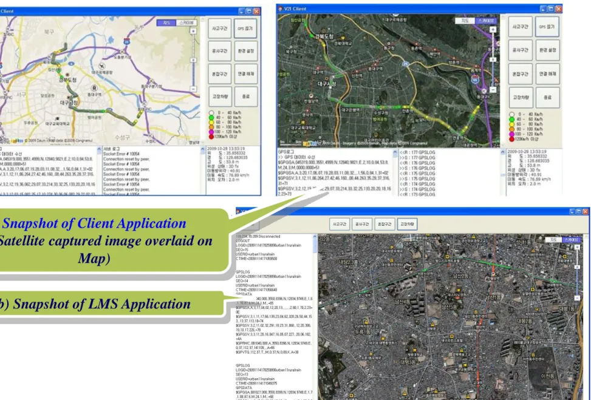The image size is (591, 400).
Task: Zoom in with plus icon on V2I satellite map
Action: tap(493, 29)
